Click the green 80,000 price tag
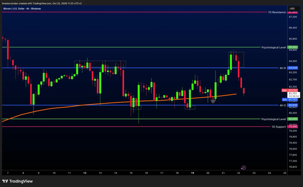The height and width of the screenshot is (187, 303). (293, 119)
